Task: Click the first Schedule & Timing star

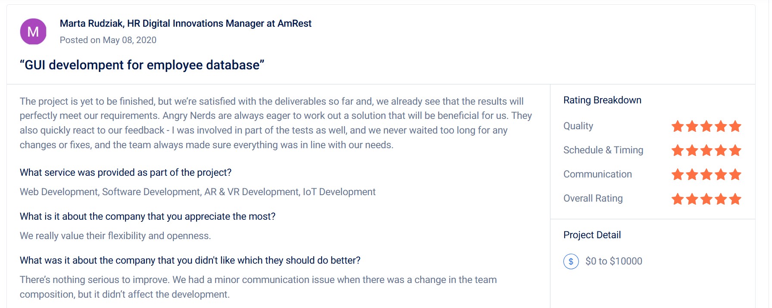Action: coord(678,150)
